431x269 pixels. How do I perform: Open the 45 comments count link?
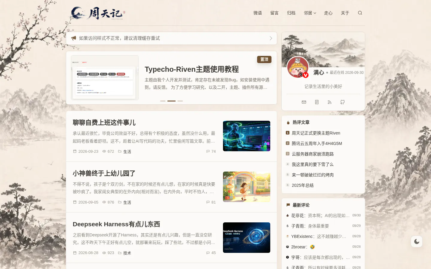pyautogui.click(x=211, y=253)
